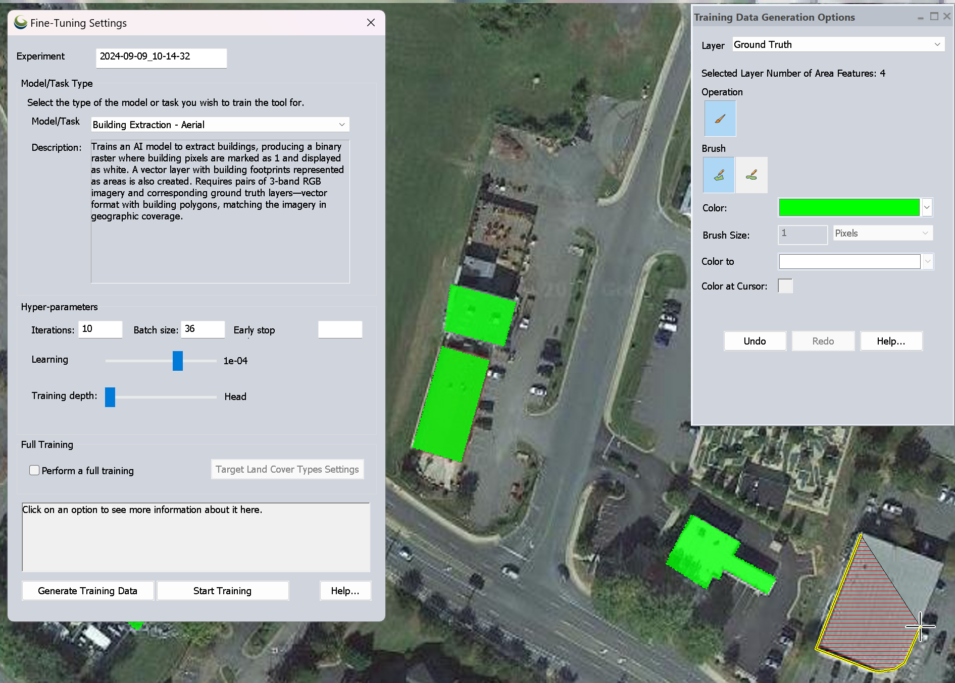Open the Pixels unit dropdown
This screenshot has width=955, height=683.
pyautogui.click(x=882, y=233)
